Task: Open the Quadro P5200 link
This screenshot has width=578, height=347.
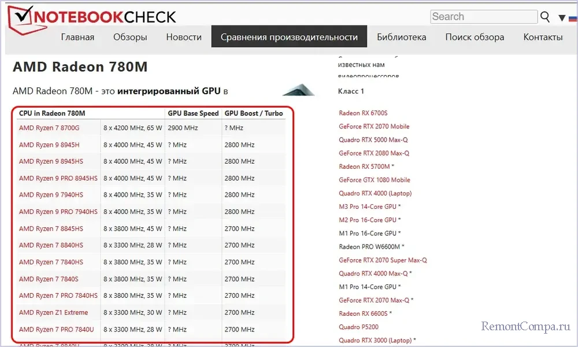Action: [358, 327]
